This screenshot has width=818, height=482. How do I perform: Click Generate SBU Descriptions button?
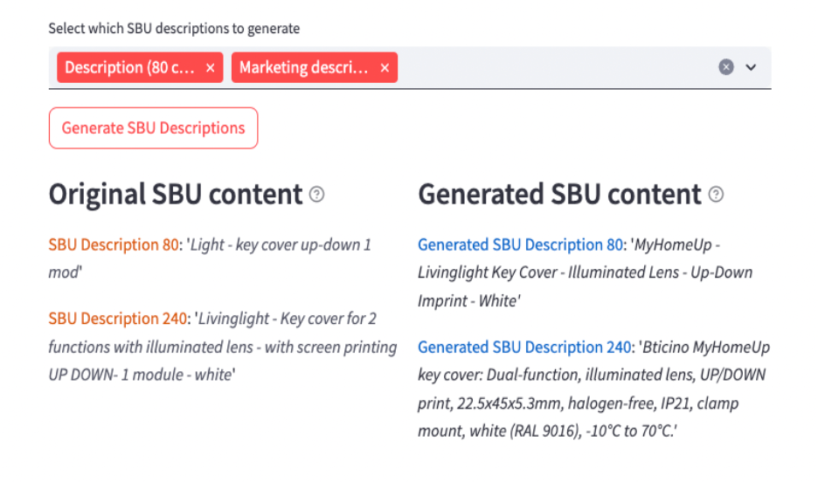(x=154, y=128)
